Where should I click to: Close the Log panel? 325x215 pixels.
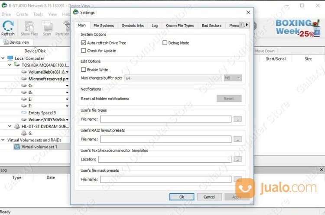click(x=322, y=170)
